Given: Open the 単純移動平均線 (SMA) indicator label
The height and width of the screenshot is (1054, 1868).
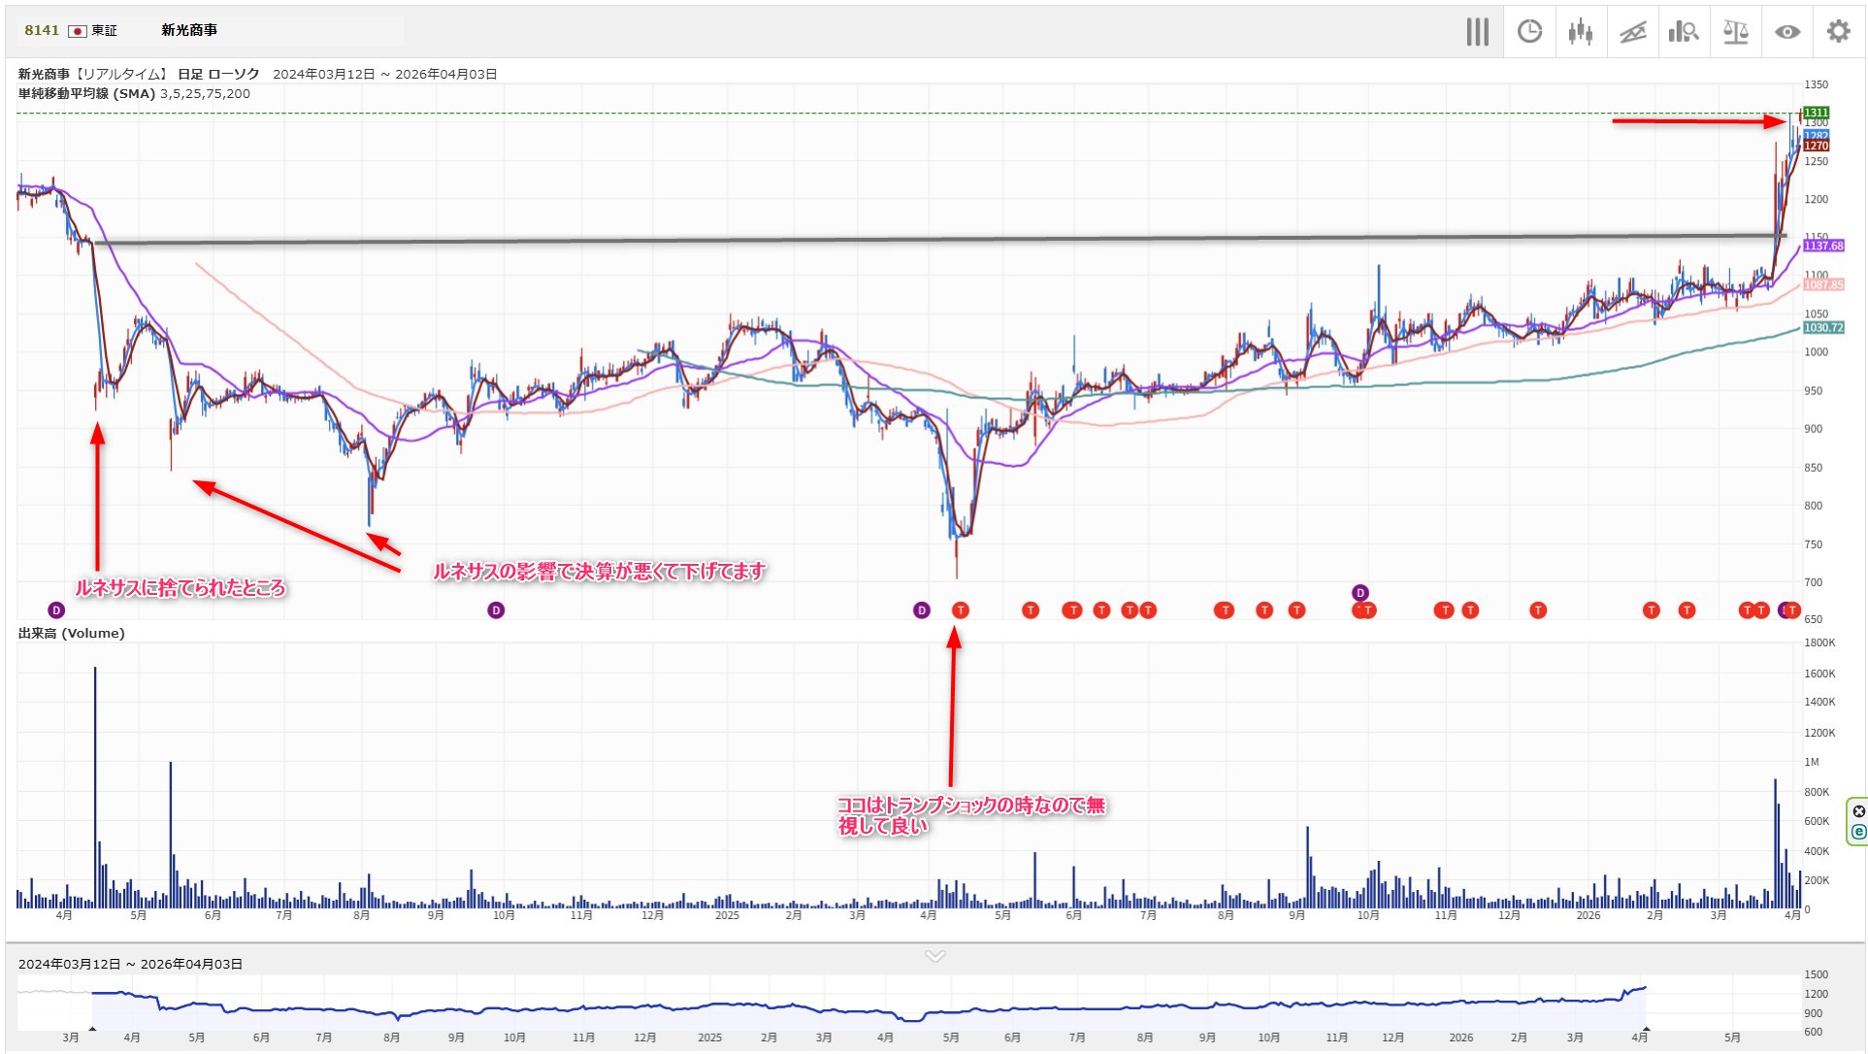Looking at the screenshot, I should 86,94.
